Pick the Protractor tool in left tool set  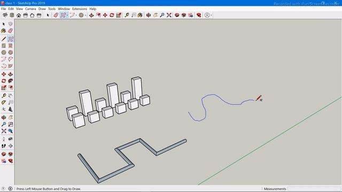tap(4, 102)
